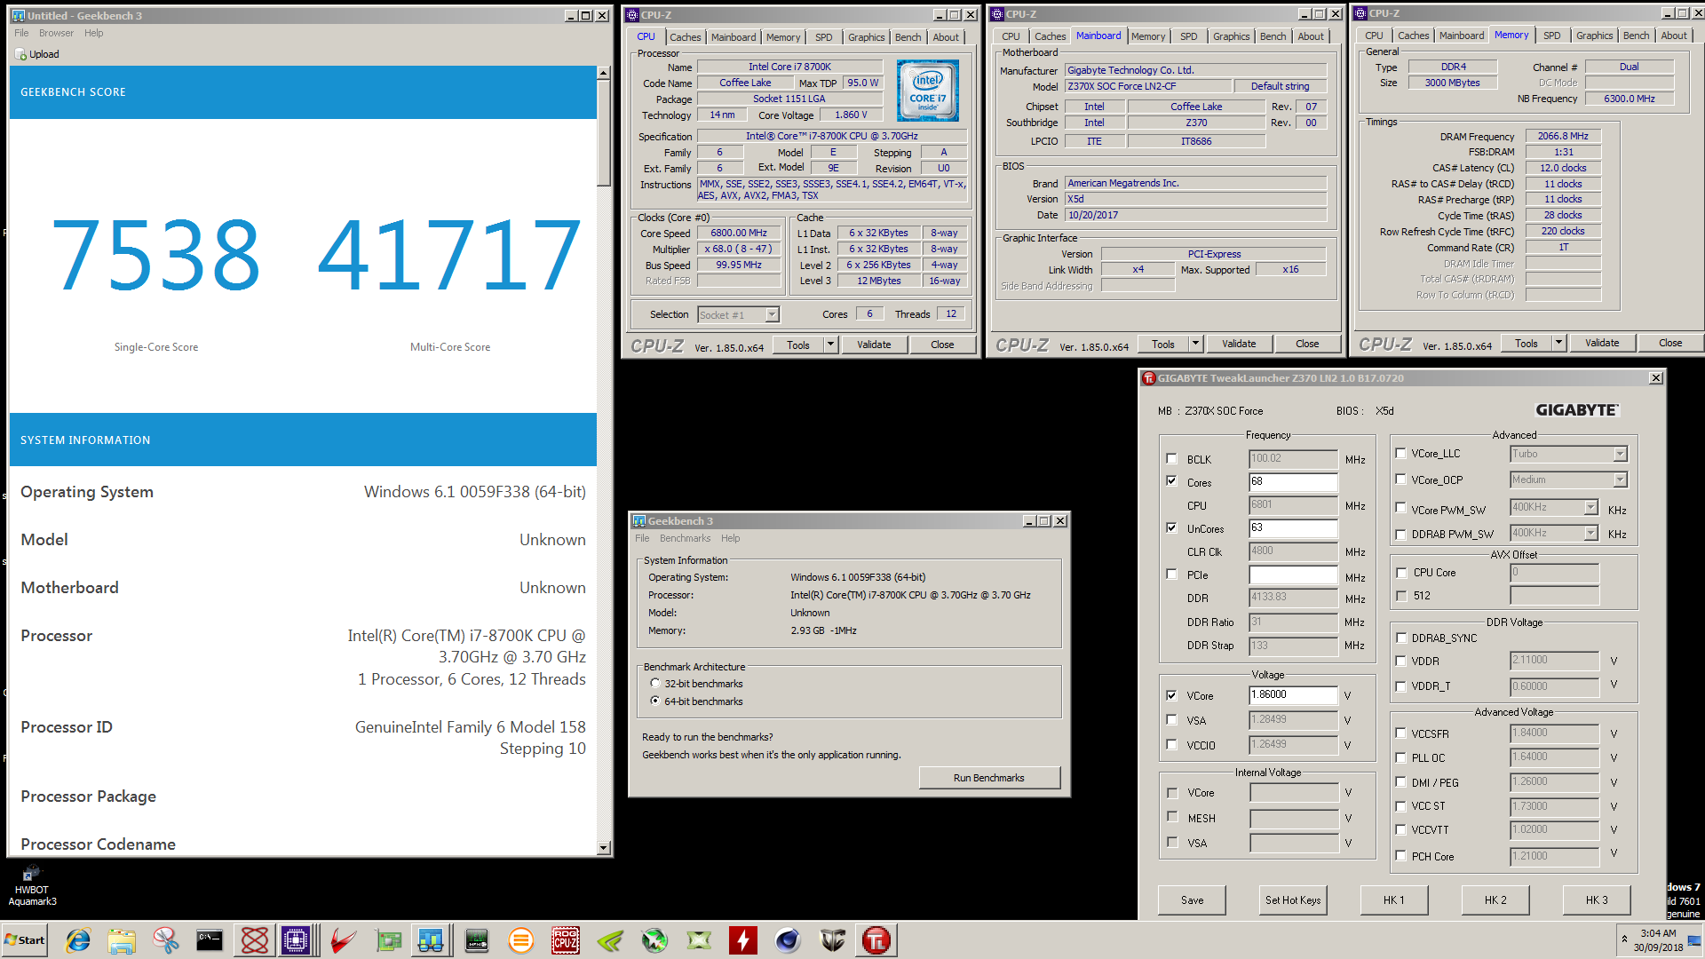The height and width of the screenshot is (959, 1705).
Task: Switch to SPD tab in CPU-Z Mainboard window
Action: (x=1188, y=36)
